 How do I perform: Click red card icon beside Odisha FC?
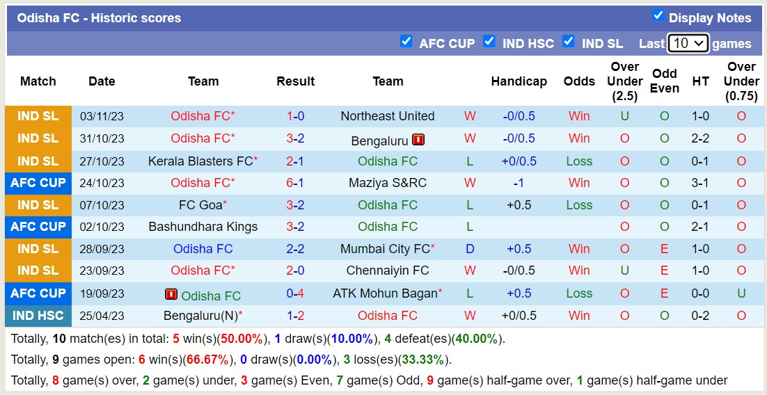171,294
